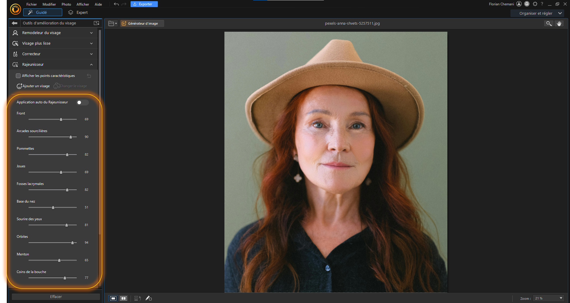Enable Application auto du Rajeunisseur

pyautogui.click(x=82, y=103)
